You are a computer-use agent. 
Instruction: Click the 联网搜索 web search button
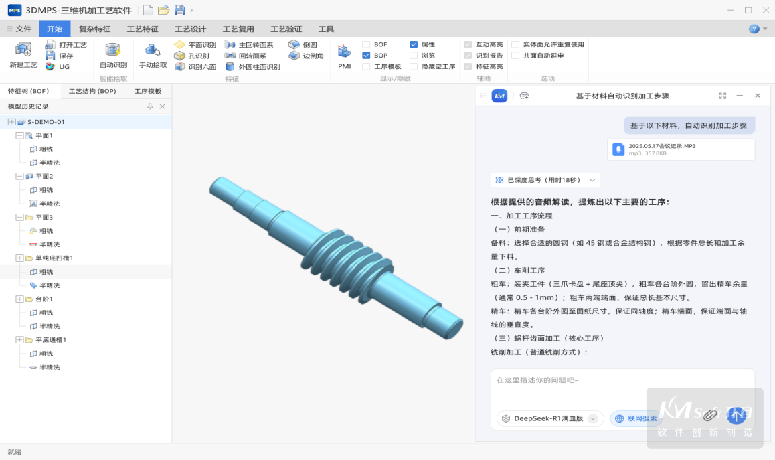coord(636,418)
